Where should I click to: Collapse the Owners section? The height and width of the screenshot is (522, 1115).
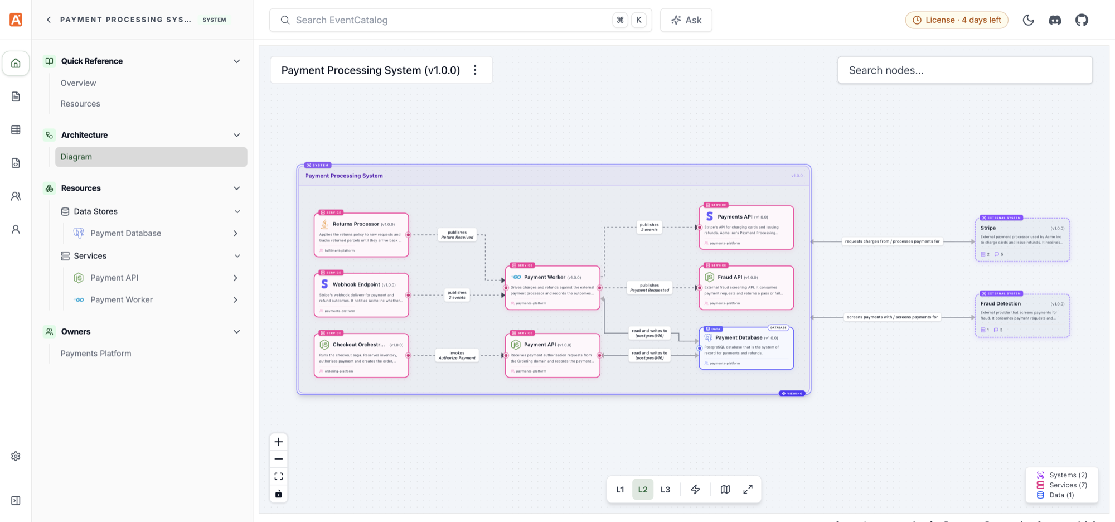tap(237, 332)
